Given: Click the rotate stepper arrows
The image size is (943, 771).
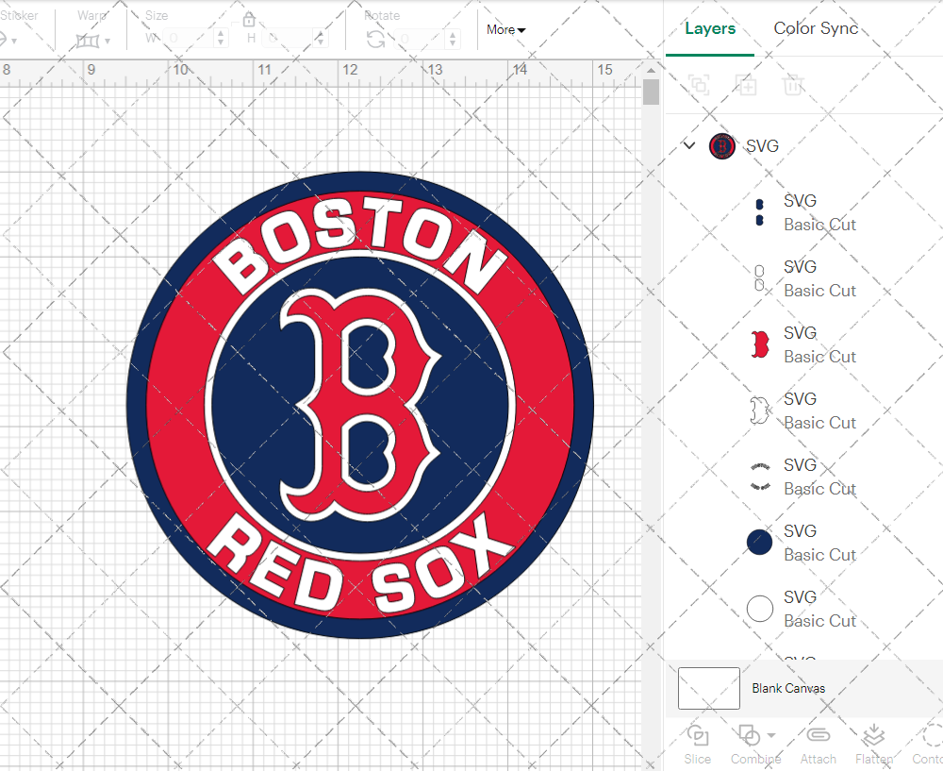Looking at the screenshot, I should [453, 39].
